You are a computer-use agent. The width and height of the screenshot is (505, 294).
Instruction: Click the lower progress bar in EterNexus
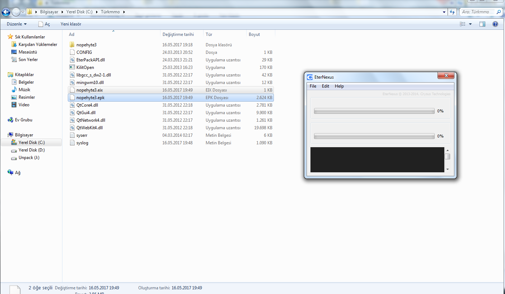[374, 136]
